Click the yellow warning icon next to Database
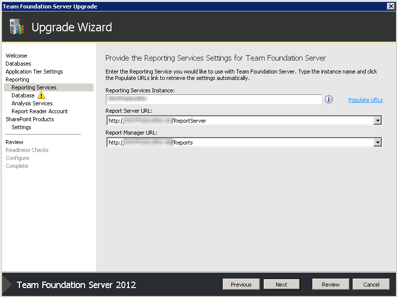397x297 pixels. click(41, 95)
